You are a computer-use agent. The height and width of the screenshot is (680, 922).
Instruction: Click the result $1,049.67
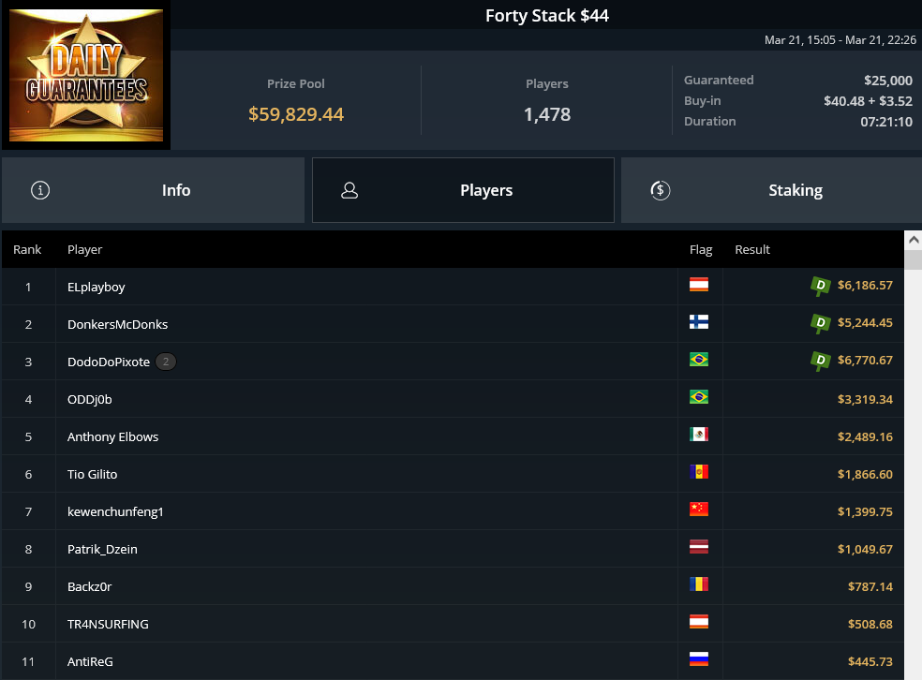tap(865, 550)
